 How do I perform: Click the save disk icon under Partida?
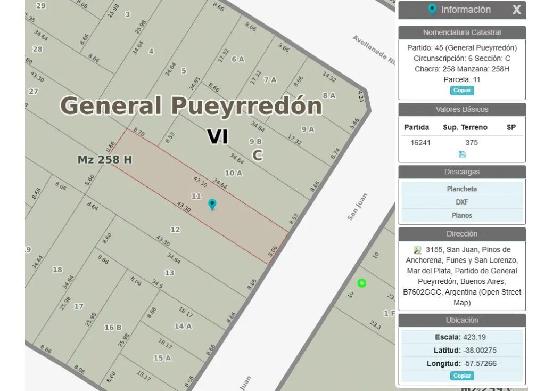point(461,154)
